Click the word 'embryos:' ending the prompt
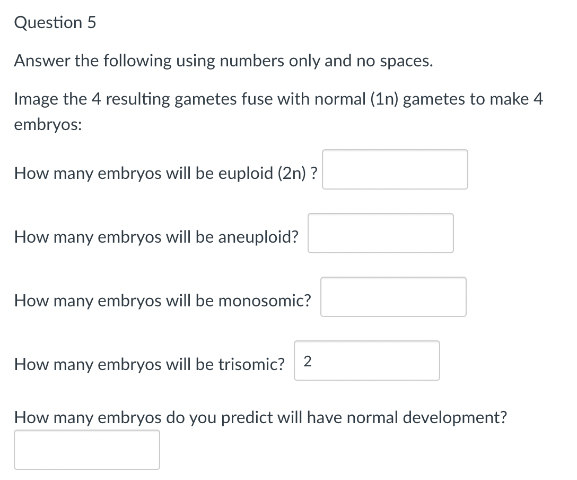Screen dimensions: 577x480 click(x=48, y=124)
